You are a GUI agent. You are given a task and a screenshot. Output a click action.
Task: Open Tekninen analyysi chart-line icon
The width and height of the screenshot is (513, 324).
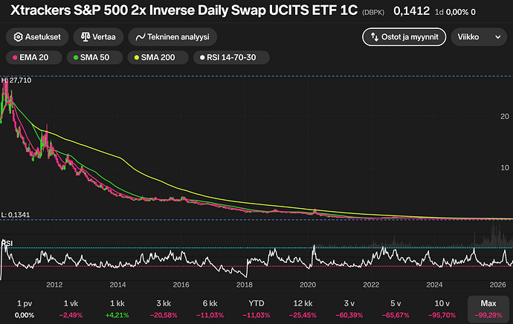[x=141, y=37]
